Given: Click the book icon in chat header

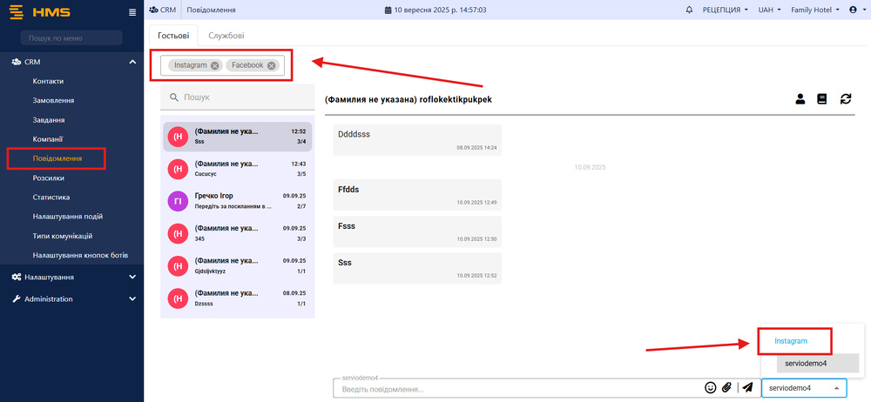Looking at the screenshot, I should tap(821, 99).
